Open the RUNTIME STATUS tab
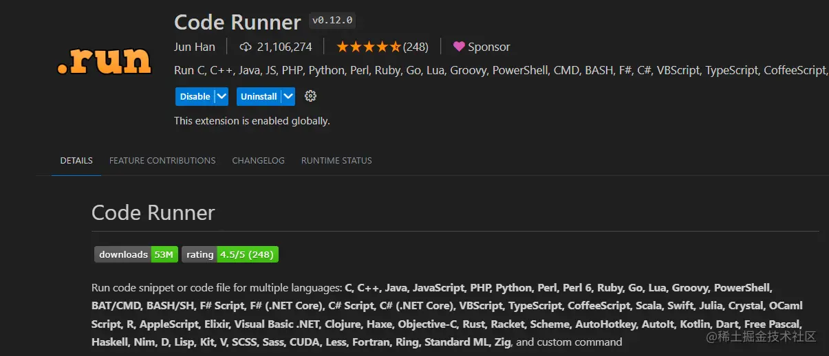829x356 pixels. tap(336, 160)
